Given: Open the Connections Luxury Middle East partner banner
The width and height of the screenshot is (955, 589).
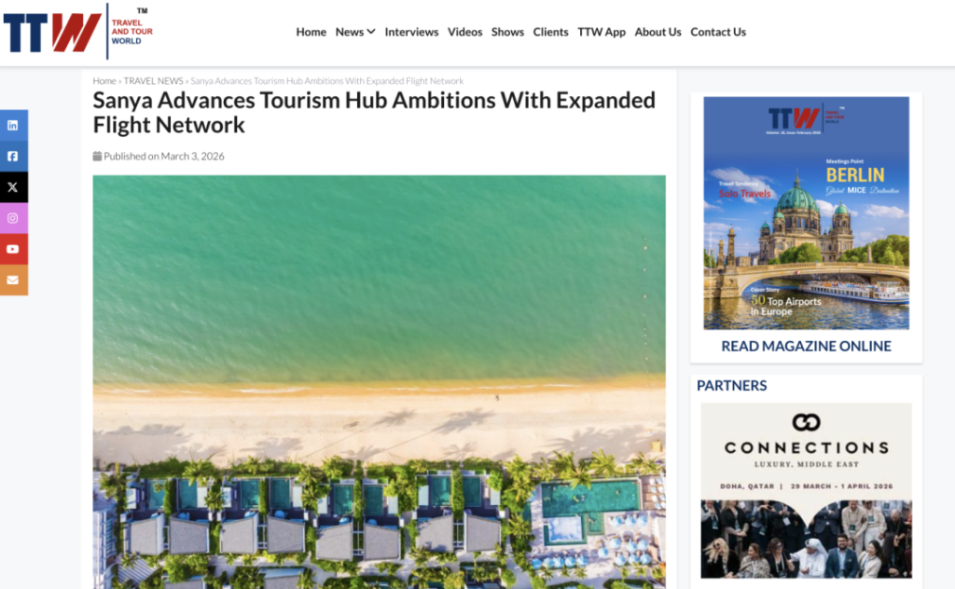Looking at the screenshot, I should 807,490.
